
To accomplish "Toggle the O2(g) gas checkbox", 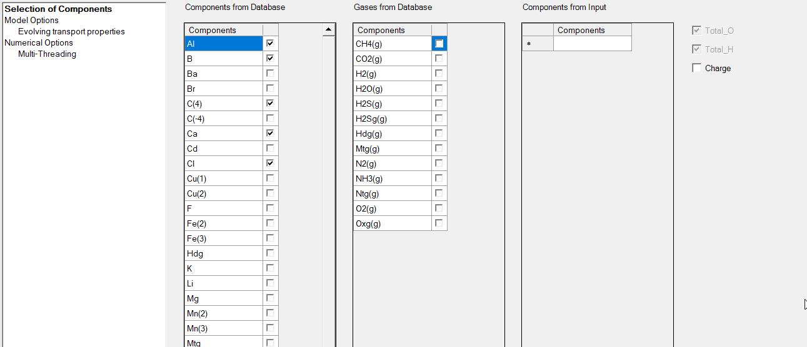I will coord(439,208).
